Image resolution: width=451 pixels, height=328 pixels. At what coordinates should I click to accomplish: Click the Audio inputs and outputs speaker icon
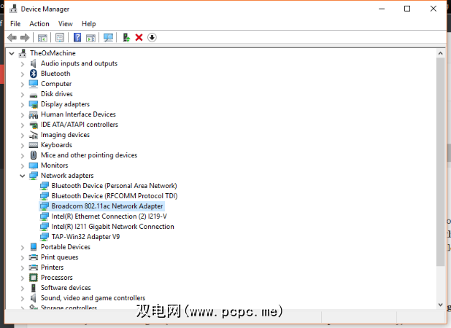[34, 63]
